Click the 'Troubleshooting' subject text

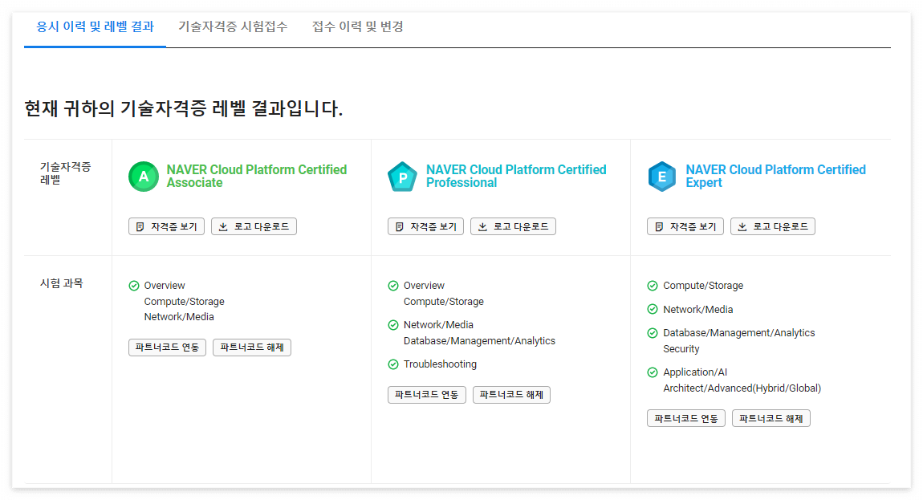tap(440, 364)
